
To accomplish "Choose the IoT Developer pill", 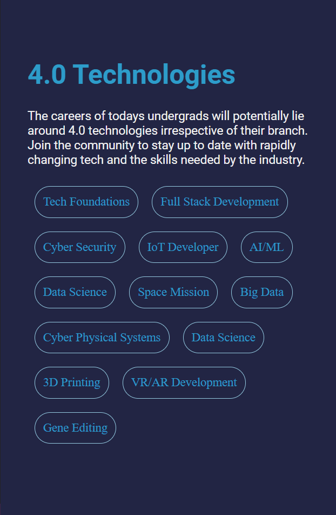I will pyautogui.click(x=183, y=247).
